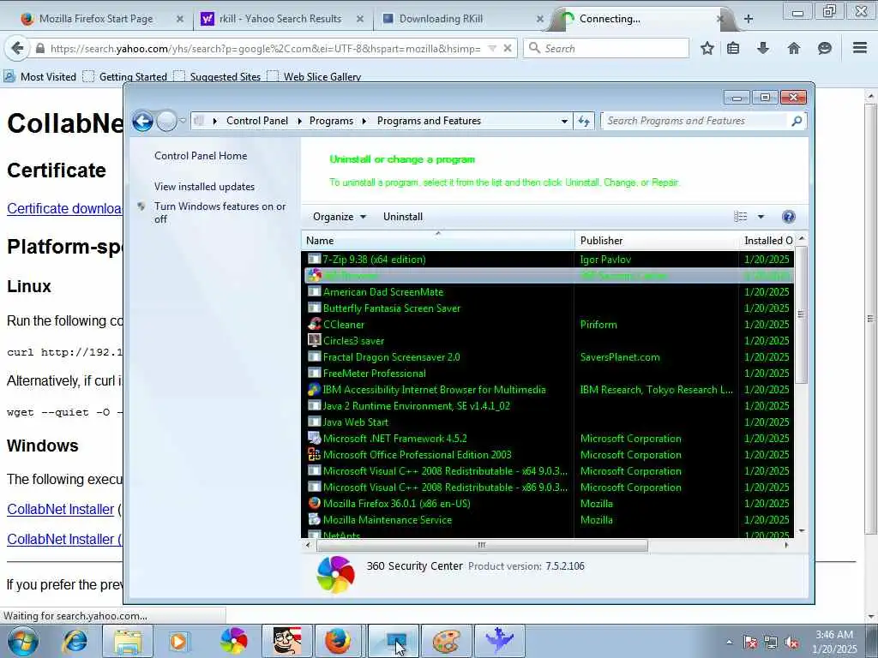Click the taskbar clock 3:46 AM
This screenshot has height=658, width=878.
(834, 635)
